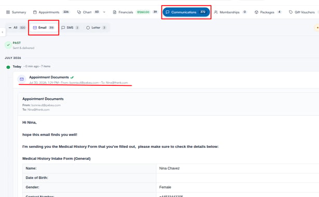Click the 'Female' gender cell
319x197 pixels.
coord(165,187)
